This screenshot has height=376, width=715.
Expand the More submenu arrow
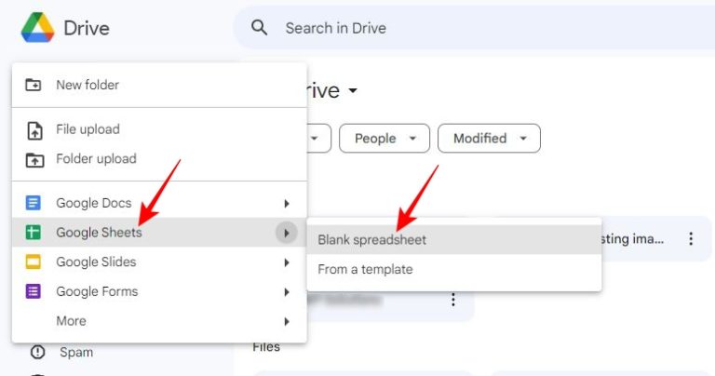point(287,321)
